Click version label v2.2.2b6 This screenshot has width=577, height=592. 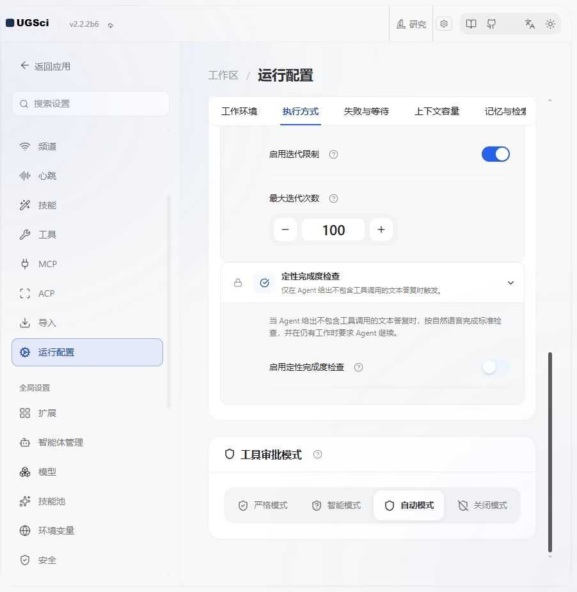(x=84, y=24)
